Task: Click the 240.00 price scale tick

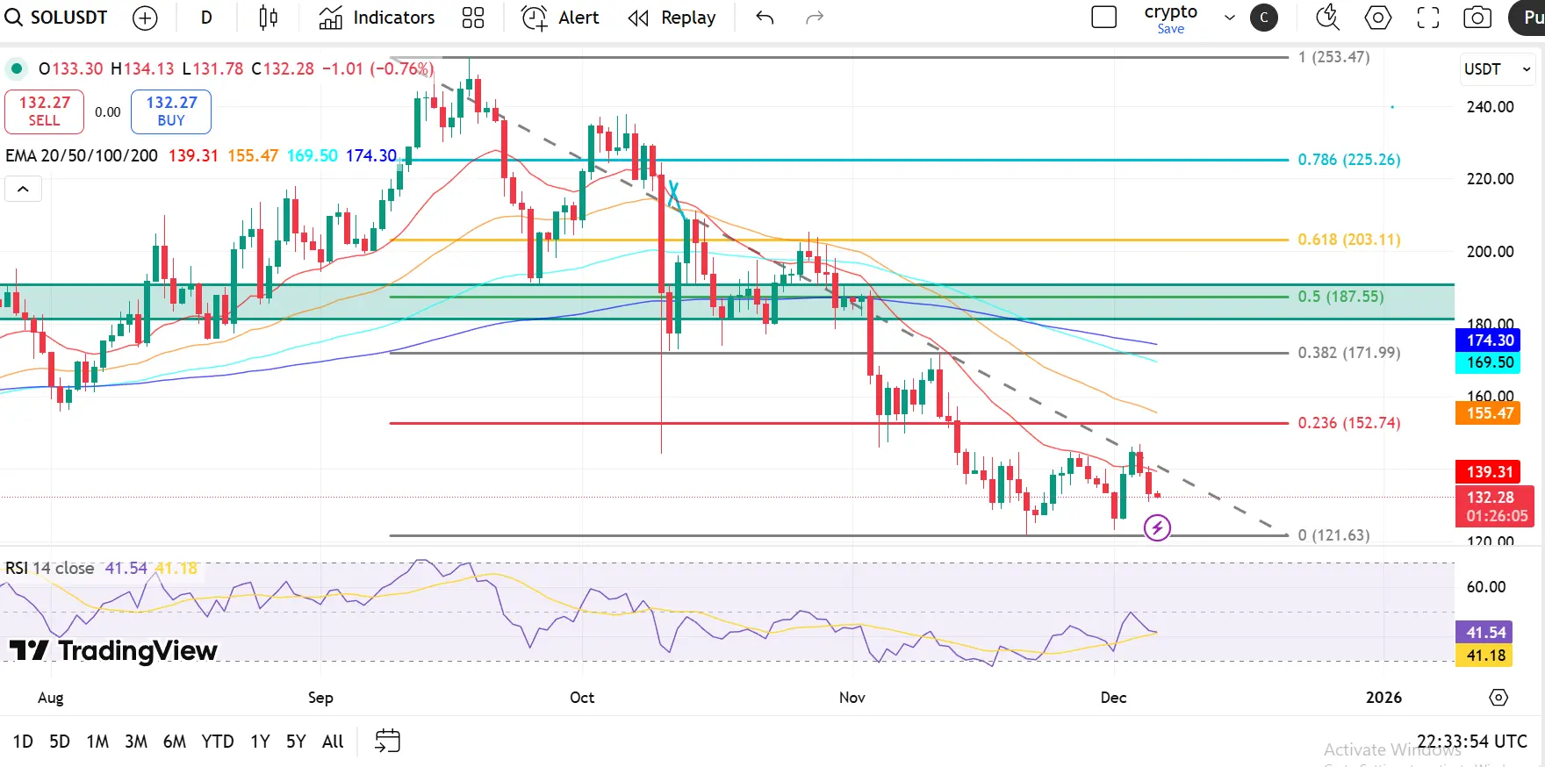Action: tap(1490, 107)
